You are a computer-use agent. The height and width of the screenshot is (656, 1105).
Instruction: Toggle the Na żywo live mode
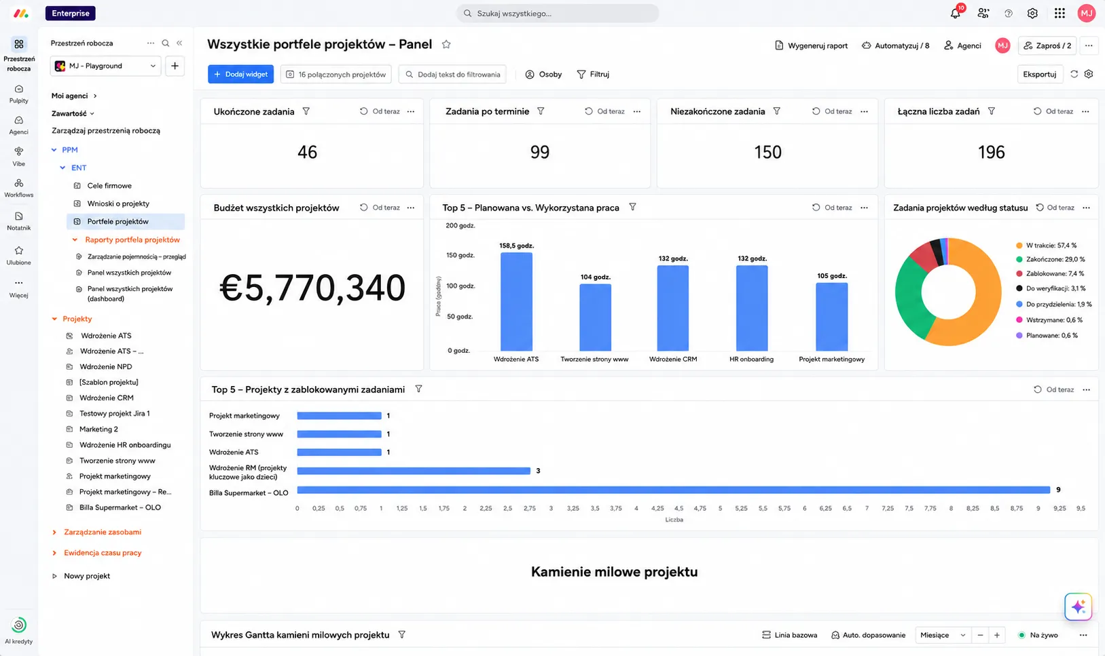(1038, 635)
